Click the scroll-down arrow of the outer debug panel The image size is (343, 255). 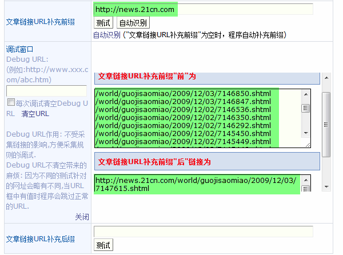[326, 186]
